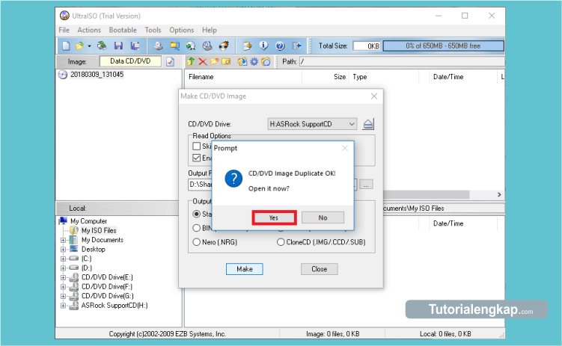Image resolution: width=562 pixels, height=346 pixels.
Task: Click the 650MB capacity usage bar
Action: [x=443, y=46]
